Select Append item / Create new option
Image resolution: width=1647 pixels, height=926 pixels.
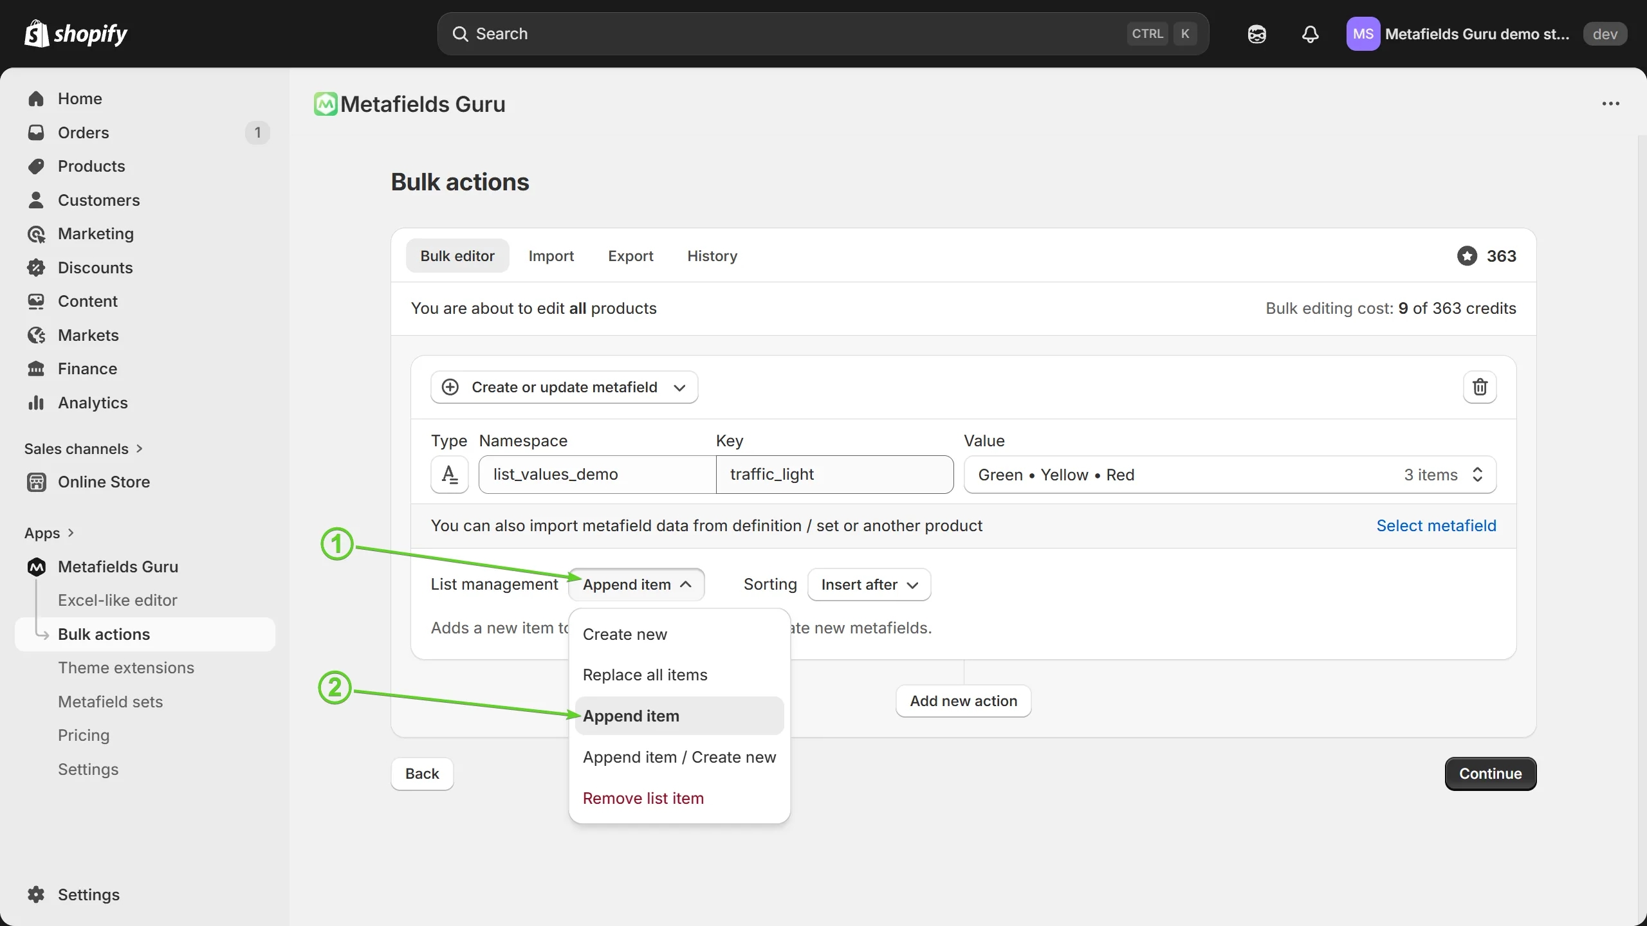pos(679,757)
